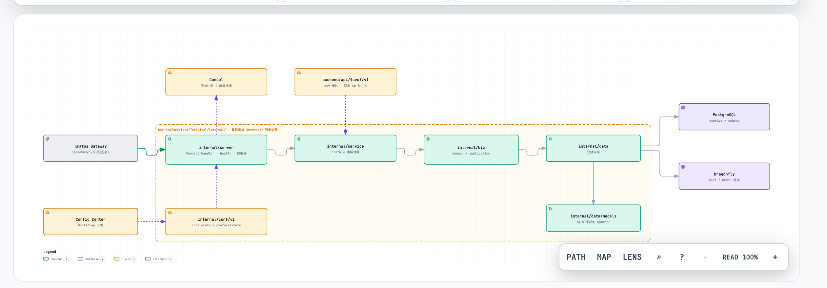Select the internal/server node title
This screenshot has width=827, height=288.
[x=216, y=148]
